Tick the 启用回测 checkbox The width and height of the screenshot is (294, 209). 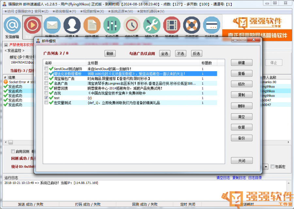(13, 152)
